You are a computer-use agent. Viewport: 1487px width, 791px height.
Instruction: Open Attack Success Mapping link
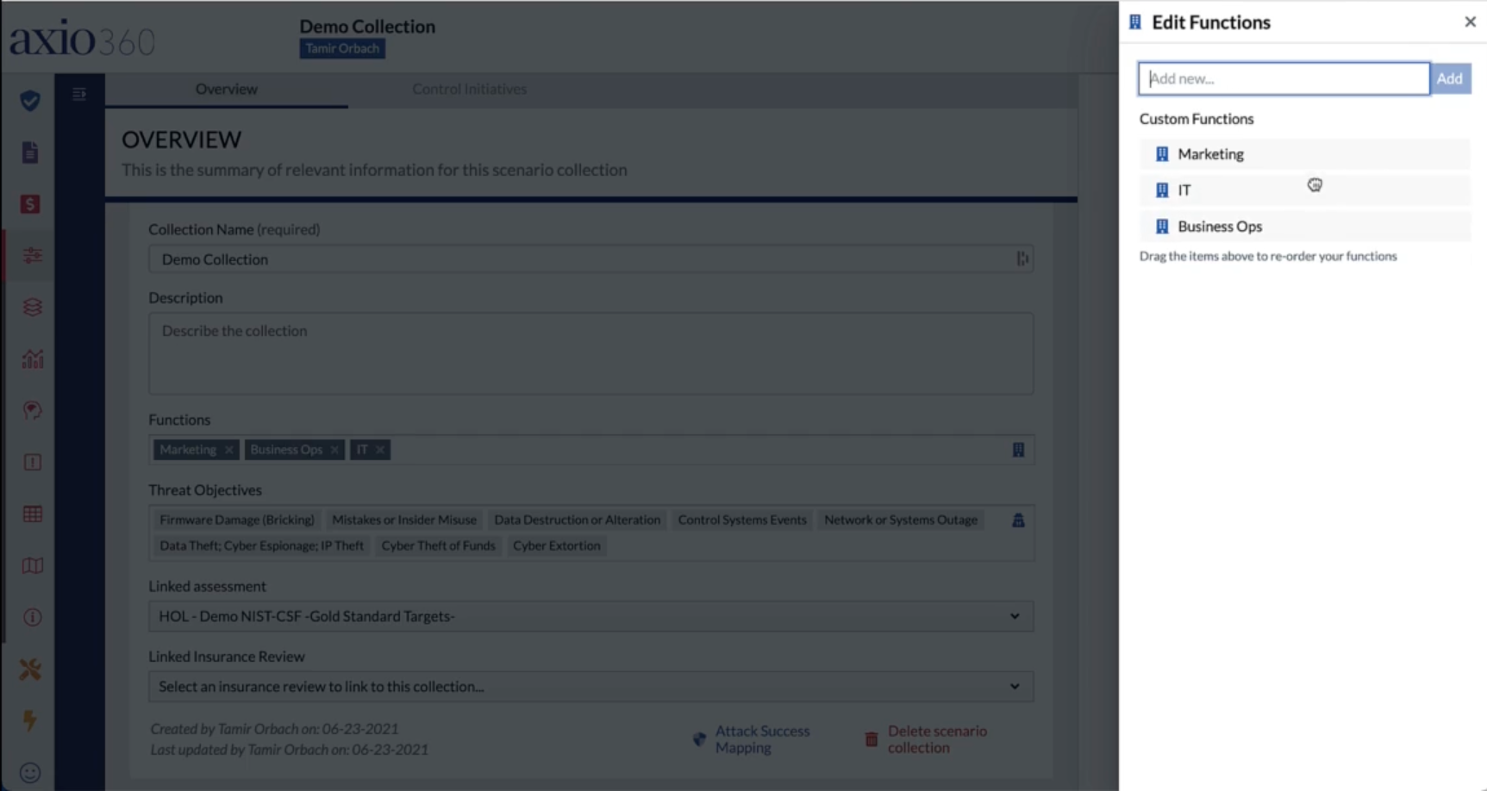point(752,739)
